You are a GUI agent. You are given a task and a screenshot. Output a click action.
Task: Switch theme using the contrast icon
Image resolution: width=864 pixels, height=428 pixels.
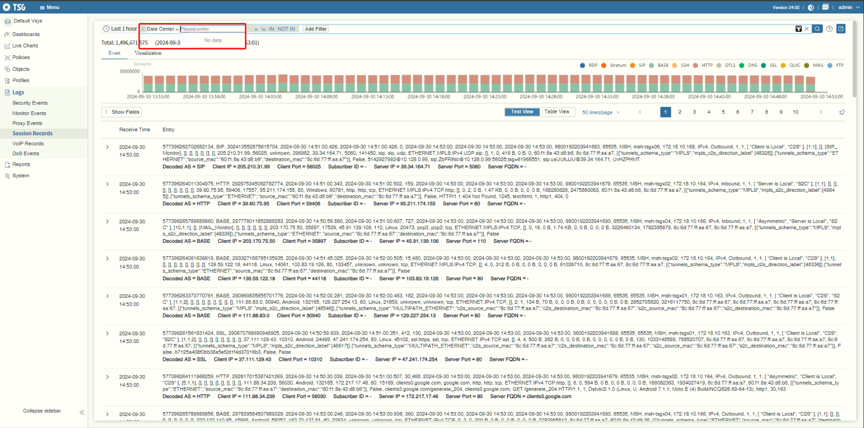click(811, 7)
